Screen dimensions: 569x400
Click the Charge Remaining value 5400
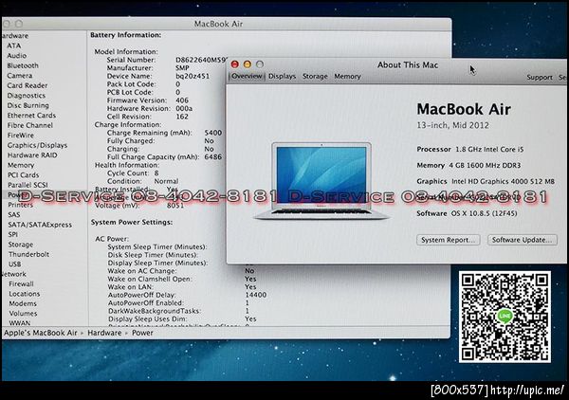coord(213,133)
